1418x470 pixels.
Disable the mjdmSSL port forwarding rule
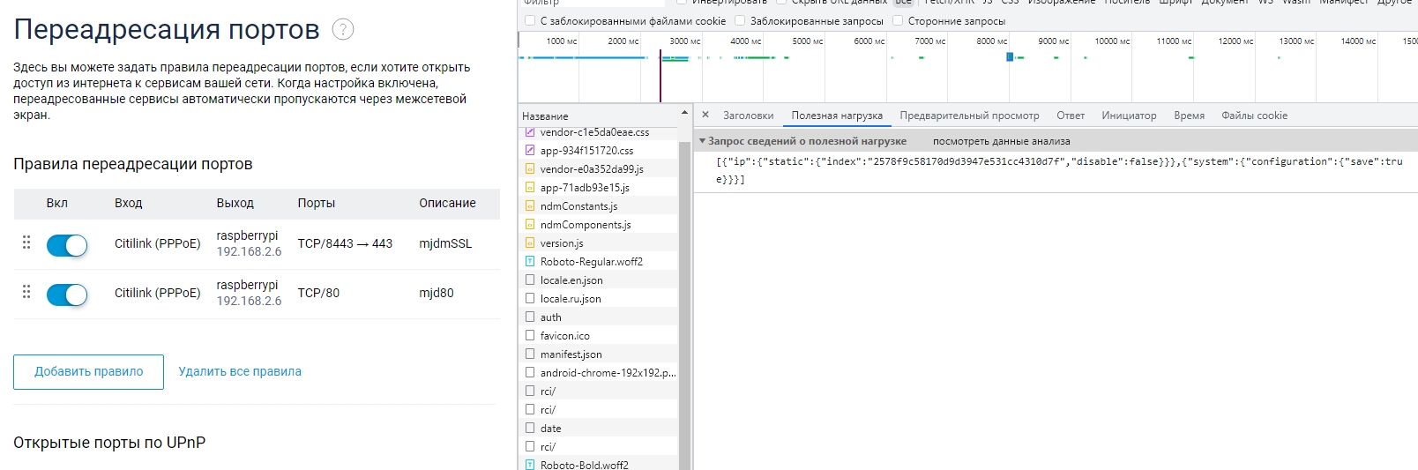pyautogui.click(x=67, y=245)
